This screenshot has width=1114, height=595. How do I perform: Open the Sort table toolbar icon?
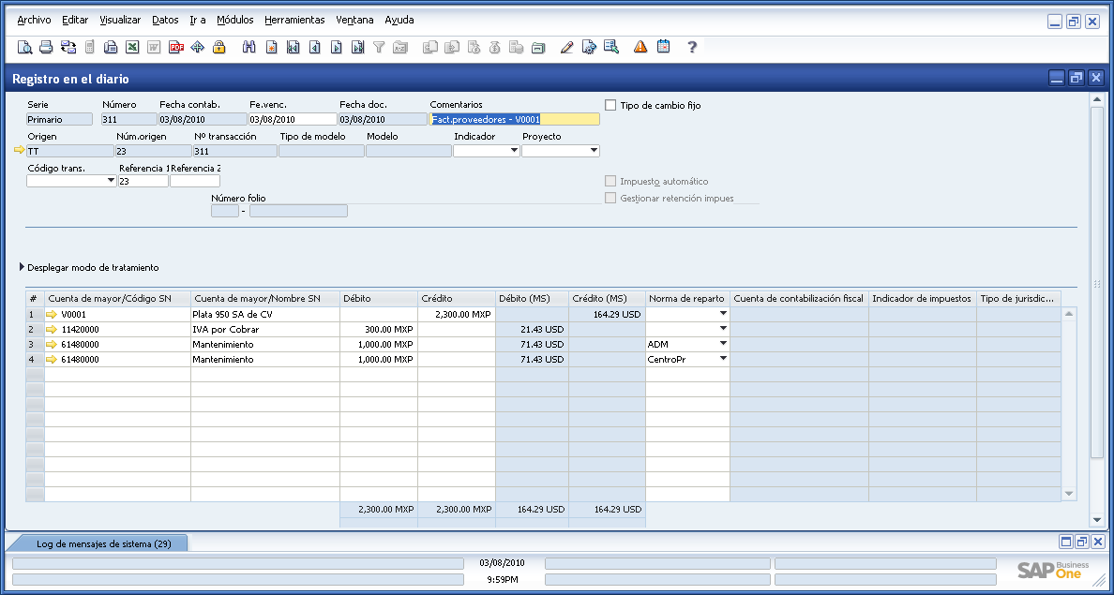point(400,47)
